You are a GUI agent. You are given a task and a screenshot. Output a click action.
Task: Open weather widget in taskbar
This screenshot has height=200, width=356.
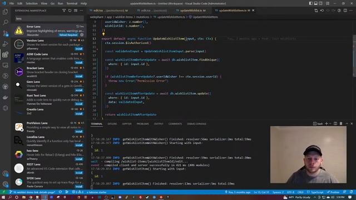tap(297, 197)
